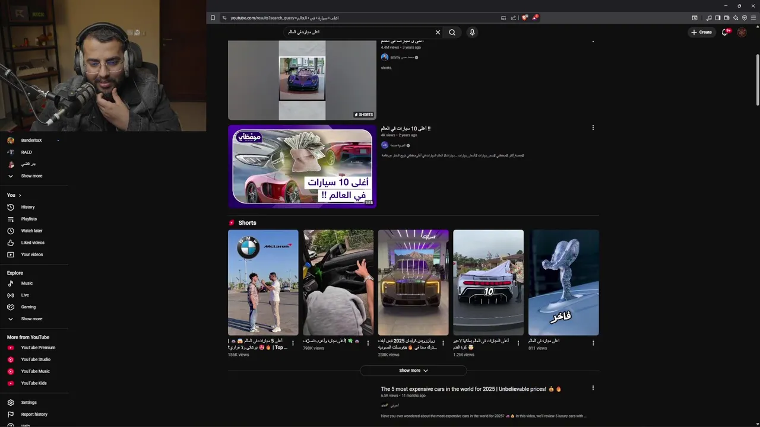Open the account avatar menu
Viewport: 760px width, 427px height.
[x=742, y=32]
